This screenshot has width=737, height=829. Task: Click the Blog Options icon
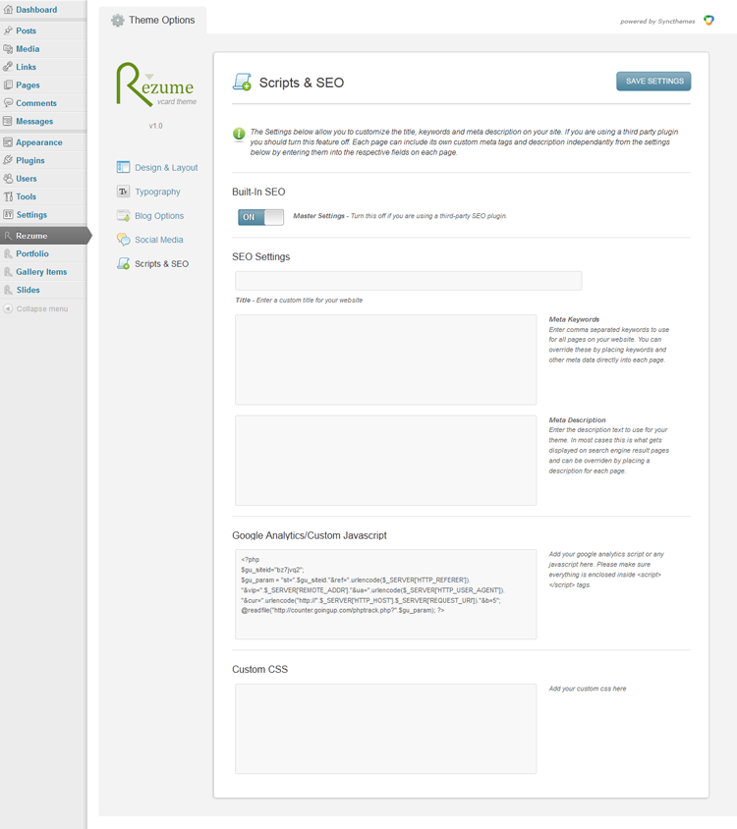coord(123,216)
